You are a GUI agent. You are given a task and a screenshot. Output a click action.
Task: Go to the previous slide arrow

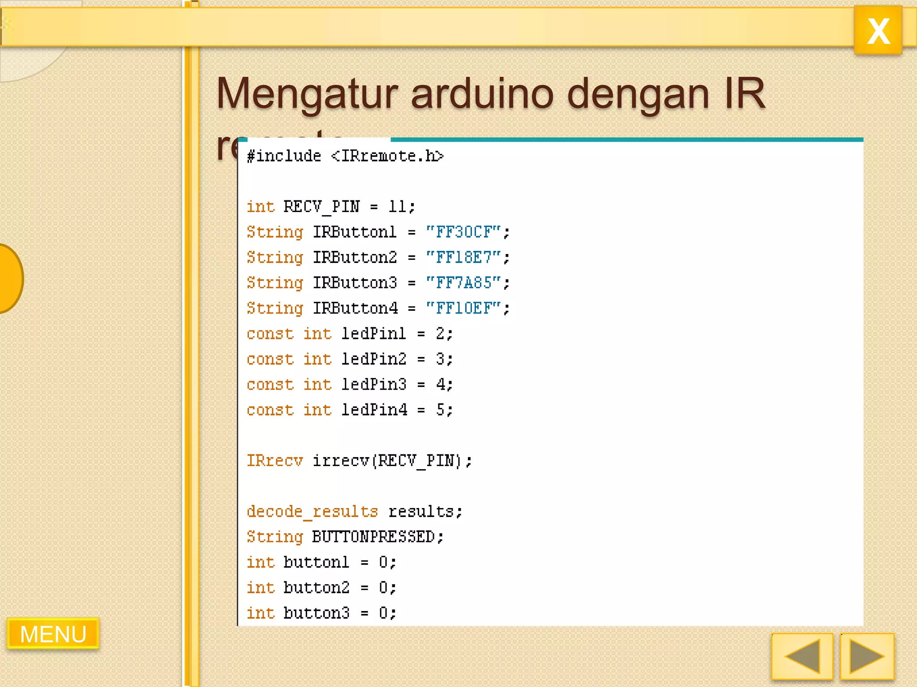tap(802, 656)
